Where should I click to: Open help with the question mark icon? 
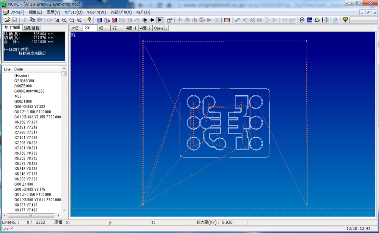click(x=89, y=20)
